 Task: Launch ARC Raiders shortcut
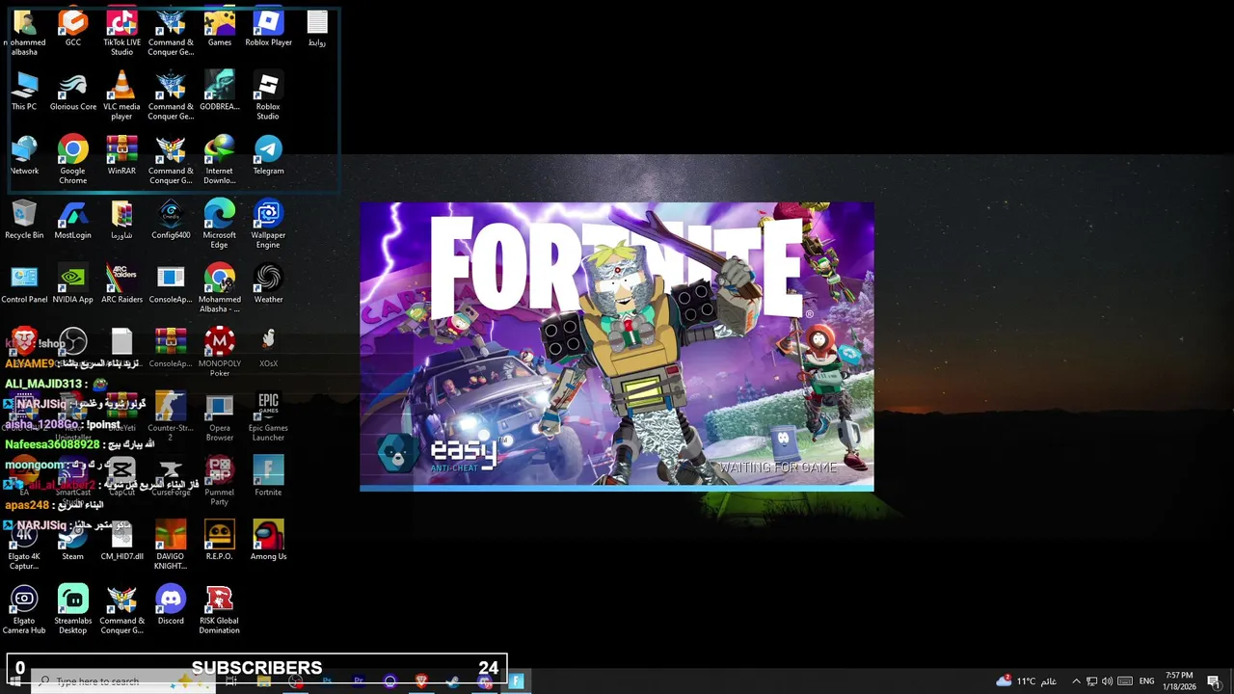(121, 285)
